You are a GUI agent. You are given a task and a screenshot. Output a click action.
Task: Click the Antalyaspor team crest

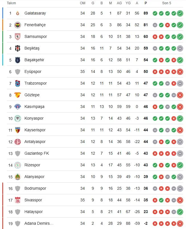pyautogui.click(x=18, y=142)
